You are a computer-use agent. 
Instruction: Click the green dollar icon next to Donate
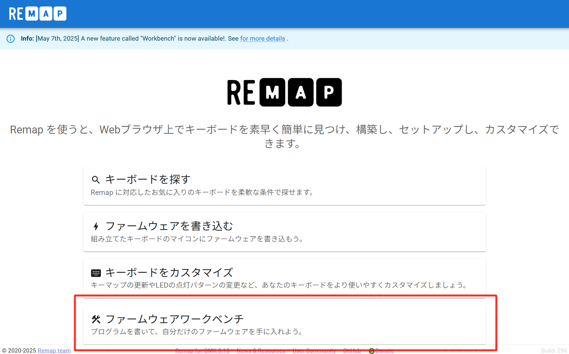pyautogui.click(x=372, y=351)
